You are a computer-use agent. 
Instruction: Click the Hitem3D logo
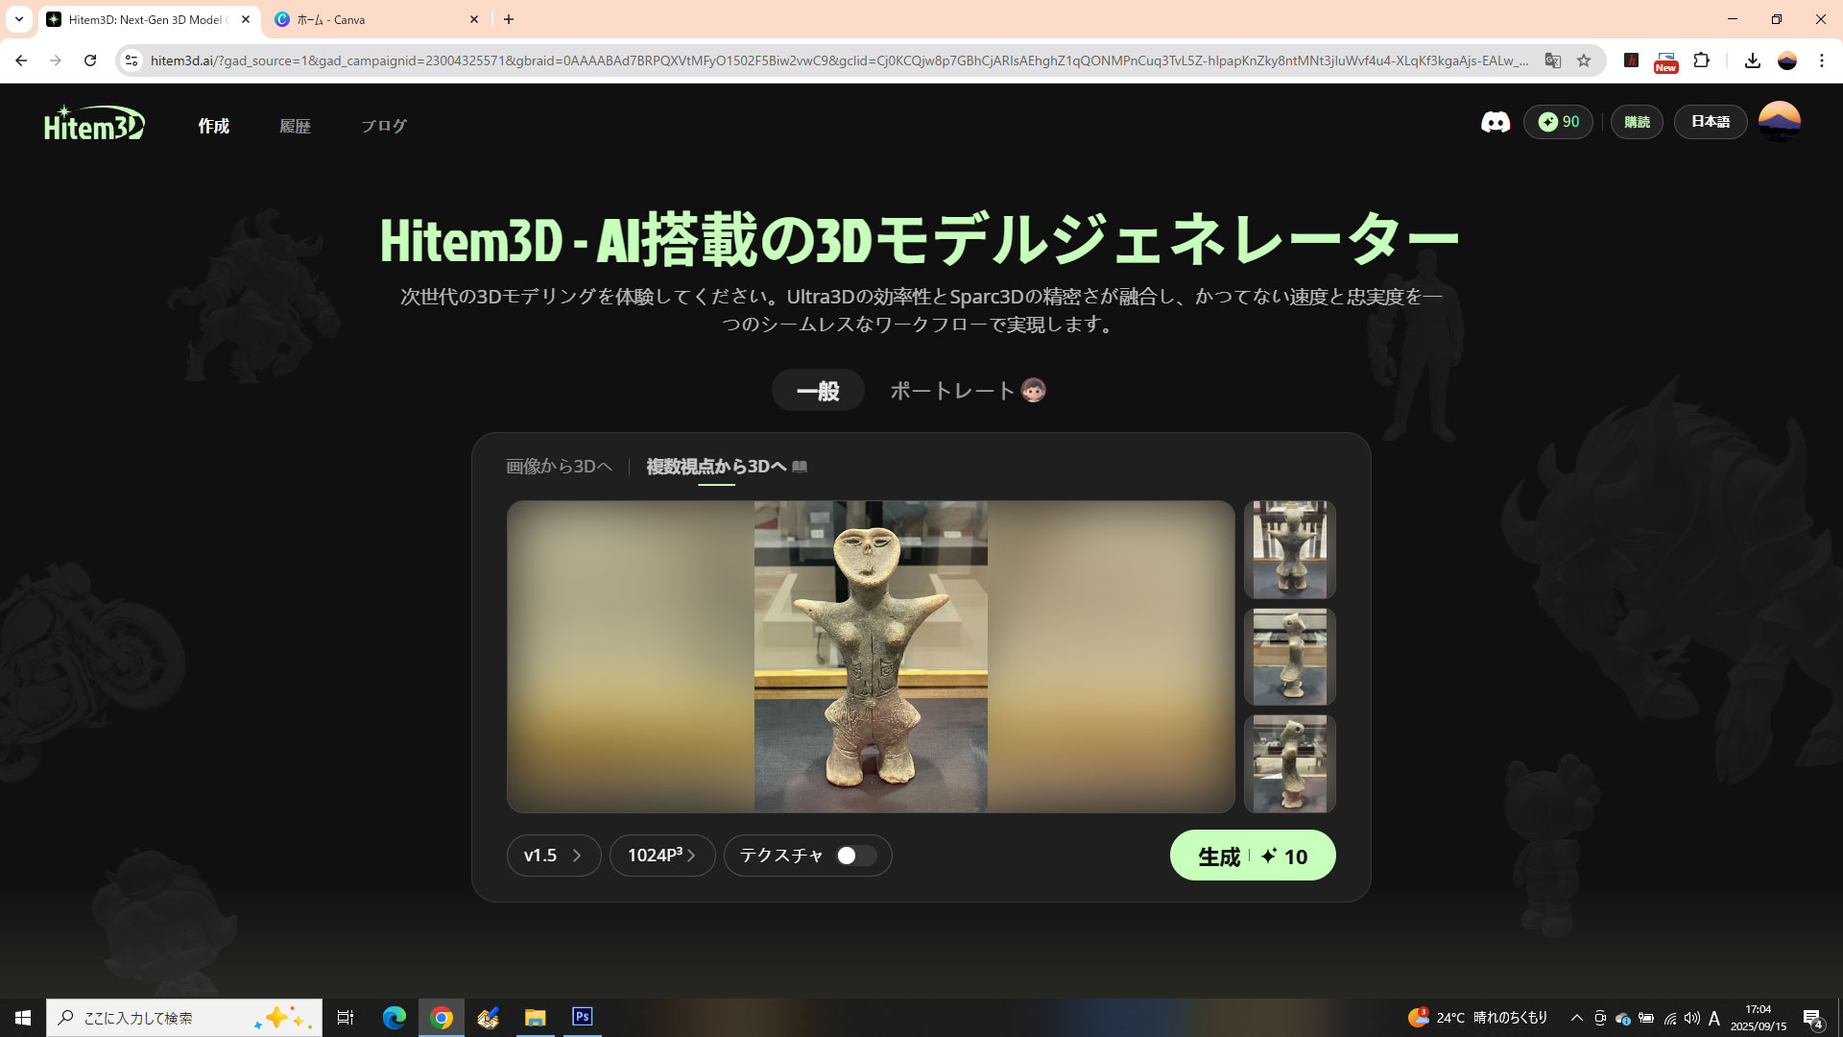[x=94, y=123]
